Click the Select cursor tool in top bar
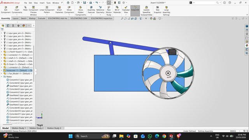Image resolution: width=249 pixels, height=140 pixels. click(109, 3)
